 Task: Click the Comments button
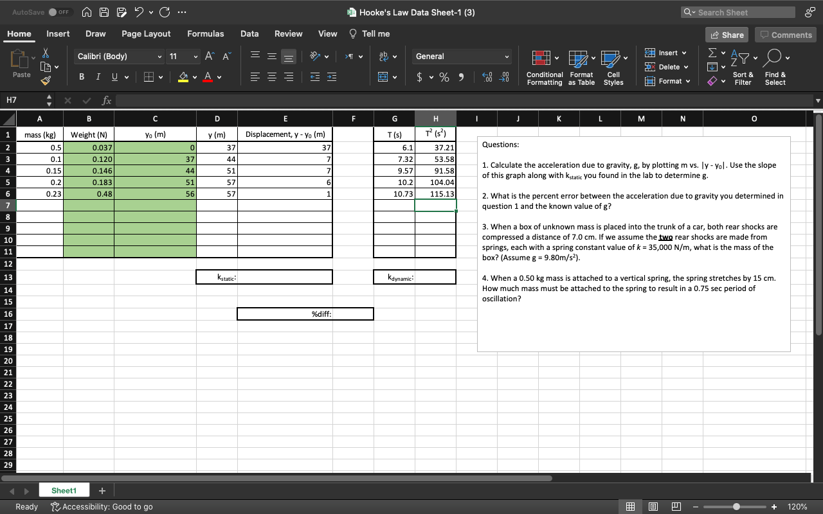pyautogui.click(x=785, y=35)
